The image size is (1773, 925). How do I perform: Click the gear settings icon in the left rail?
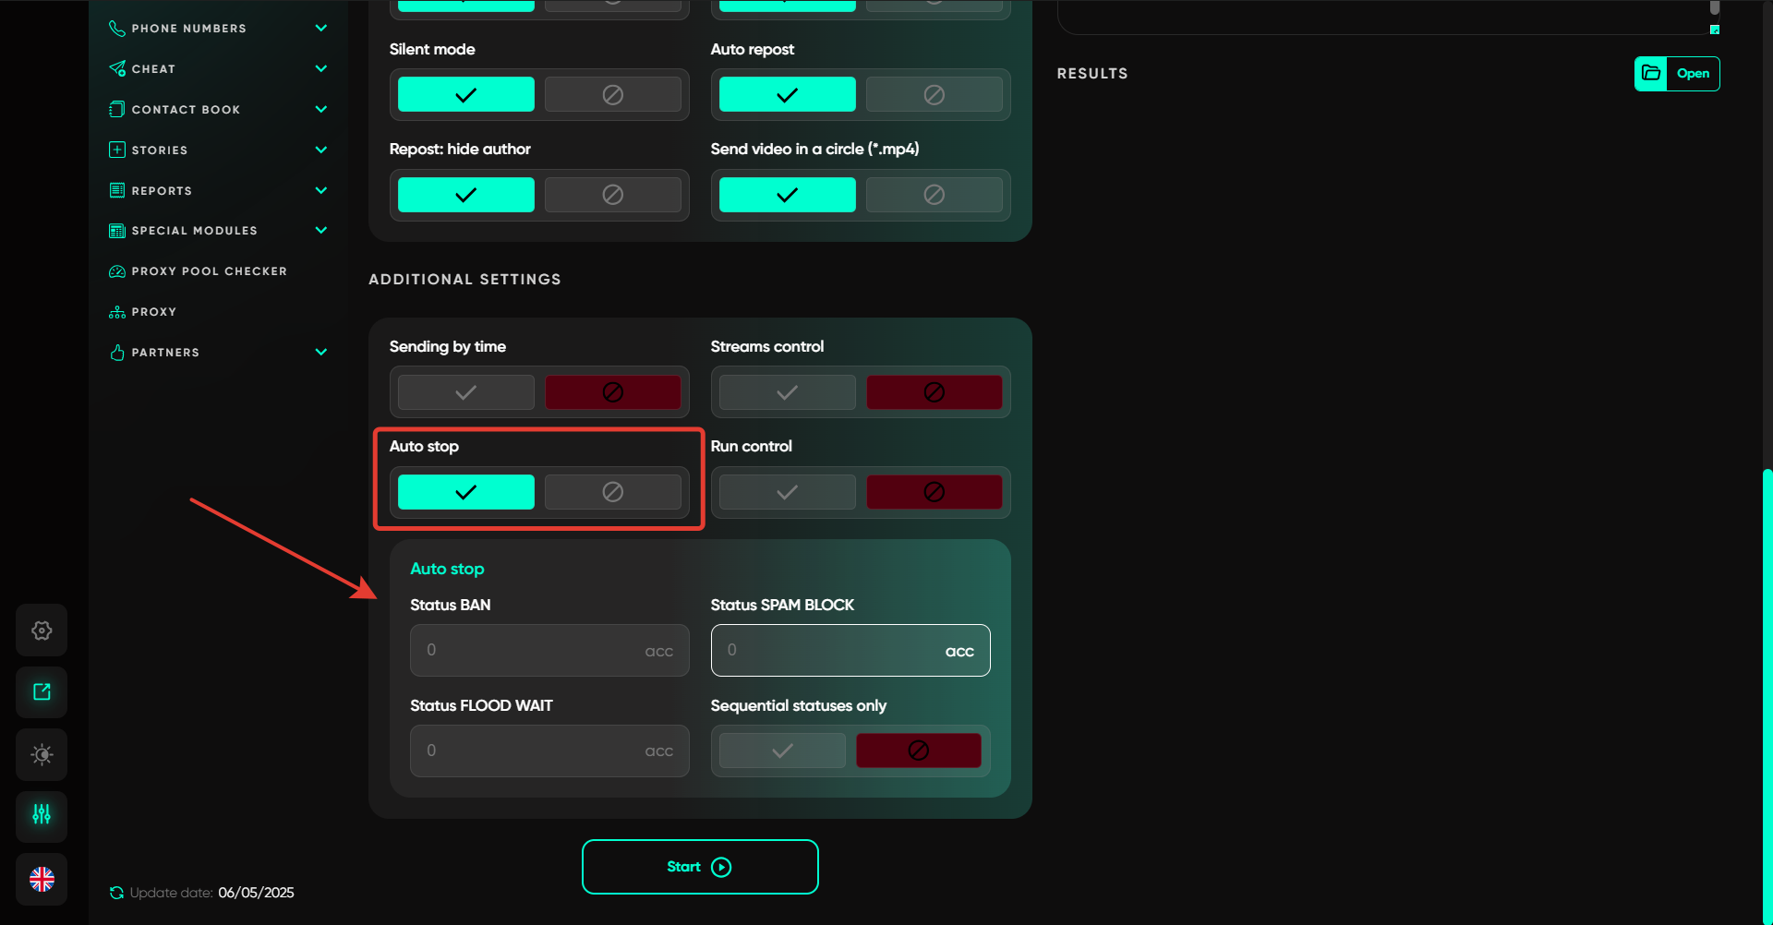click(x=42, y=631)
